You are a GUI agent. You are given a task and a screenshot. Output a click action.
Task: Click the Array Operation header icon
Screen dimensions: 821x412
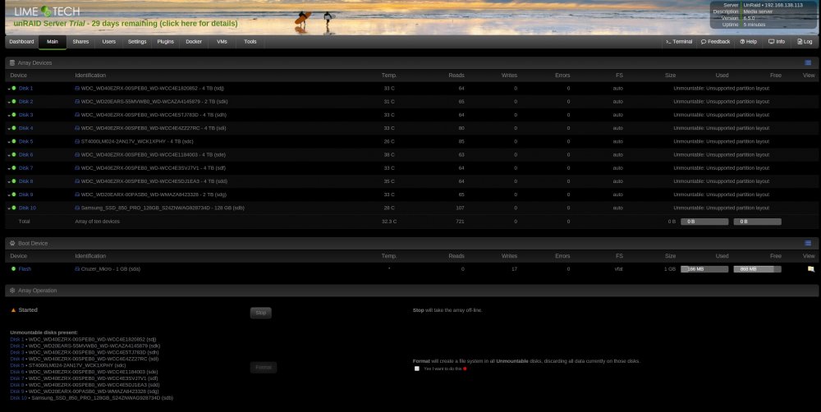pos(12,291)
